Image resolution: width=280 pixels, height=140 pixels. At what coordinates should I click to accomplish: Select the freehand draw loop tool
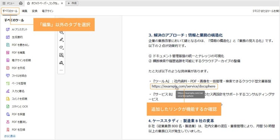61,47
